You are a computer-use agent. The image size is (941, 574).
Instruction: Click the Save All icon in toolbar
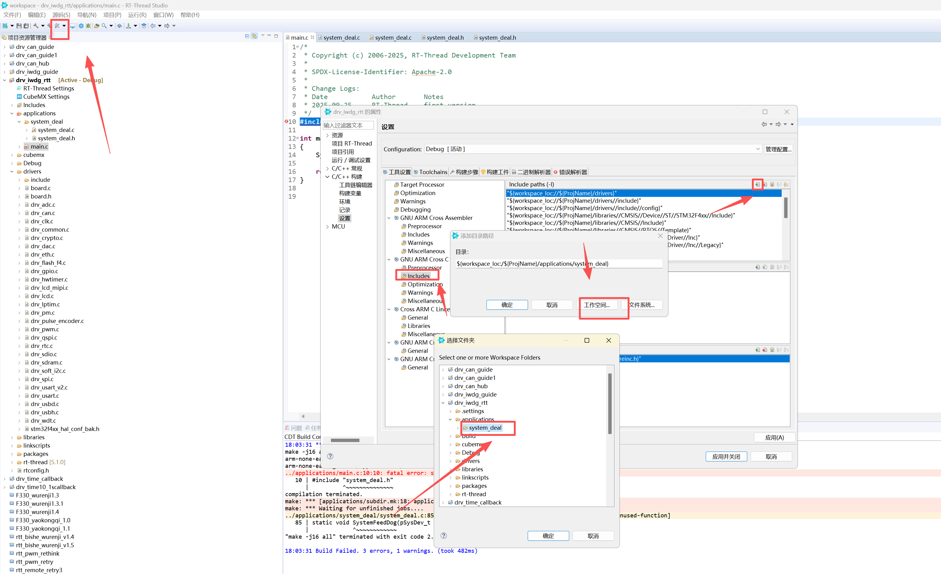click(26, 26)
